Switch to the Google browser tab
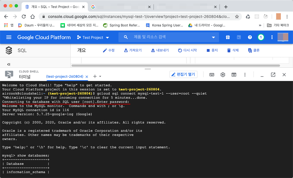This screenshot has height=178, width=293. (120, 7)
